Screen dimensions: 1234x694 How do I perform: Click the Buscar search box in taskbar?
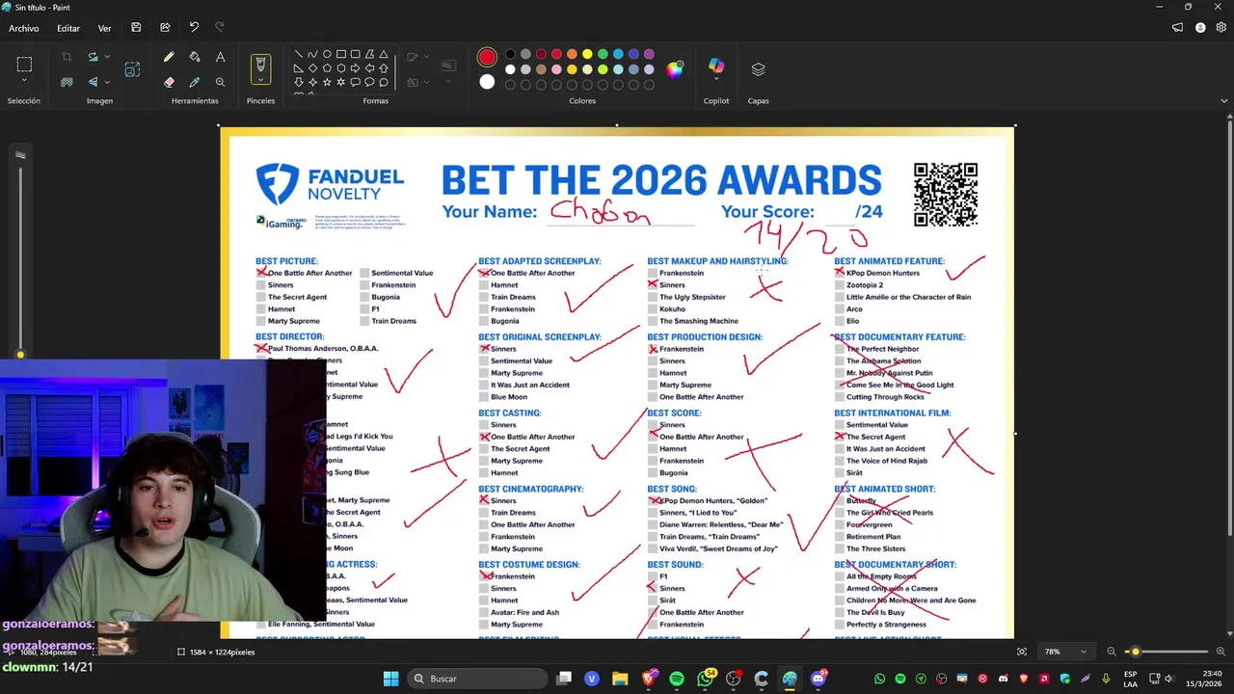coord(477,679)
